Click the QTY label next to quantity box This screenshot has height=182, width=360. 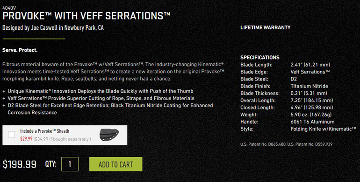click(x=51, y=164)
